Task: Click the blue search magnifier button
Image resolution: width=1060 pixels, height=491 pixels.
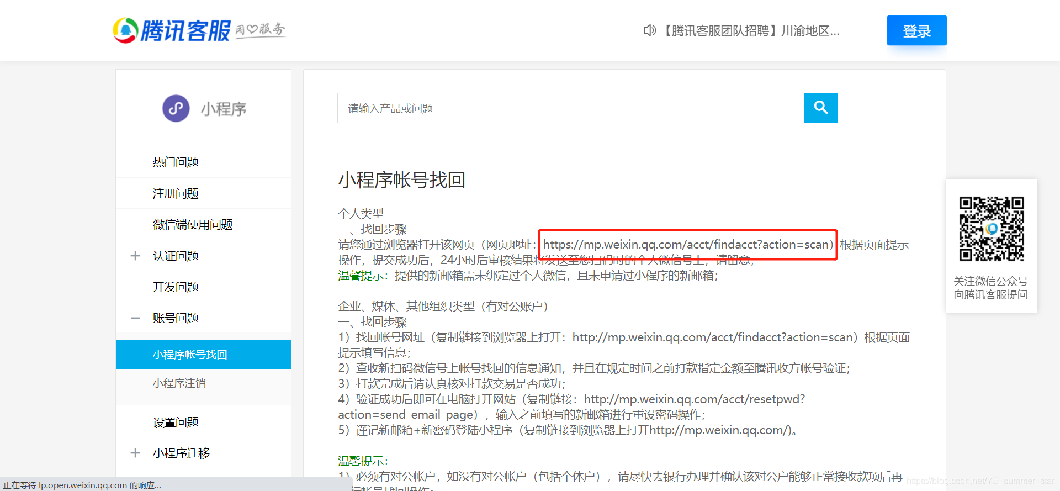Action: point(820,108)
